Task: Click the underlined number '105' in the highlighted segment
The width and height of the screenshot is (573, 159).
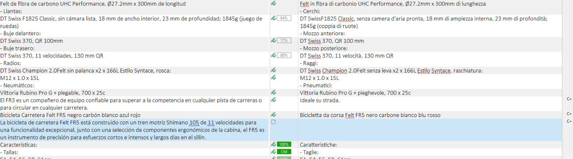Action: pos(194,123)
